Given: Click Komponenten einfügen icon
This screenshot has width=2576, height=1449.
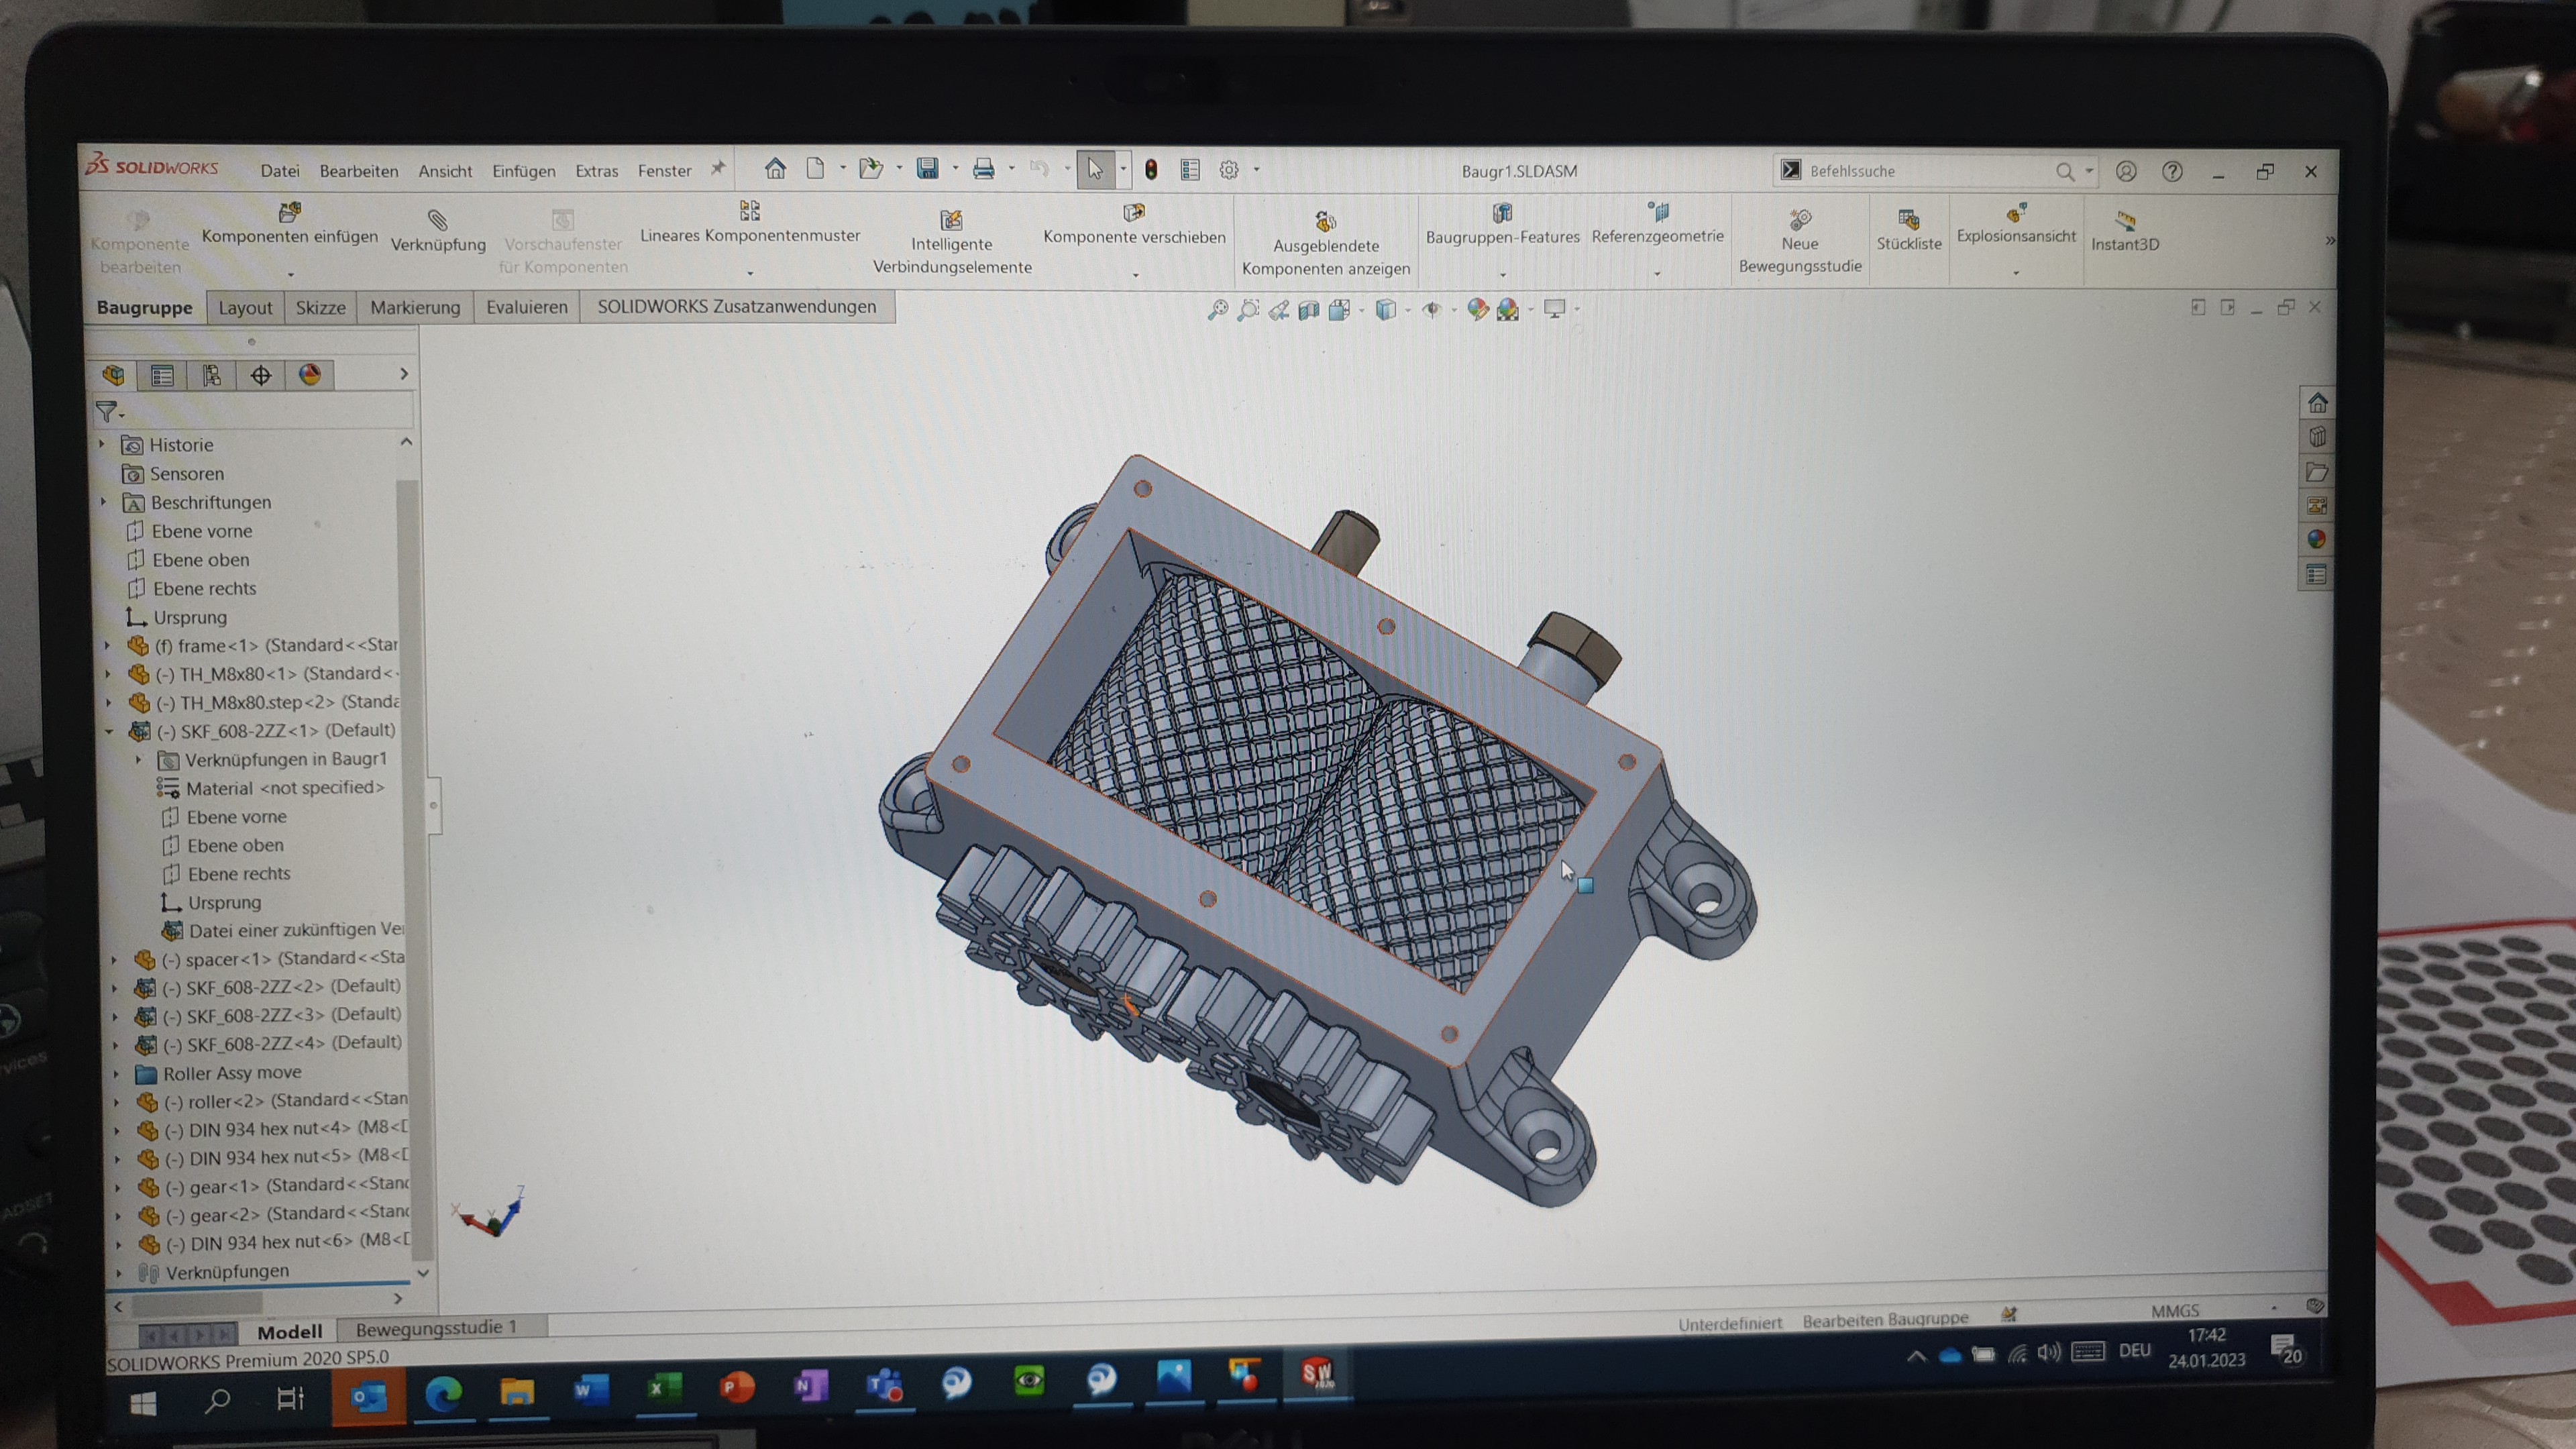Looking at the screenshot, I should click(290, 212).
